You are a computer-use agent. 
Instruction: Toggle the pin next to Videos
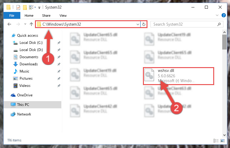(x=59, y=86)
